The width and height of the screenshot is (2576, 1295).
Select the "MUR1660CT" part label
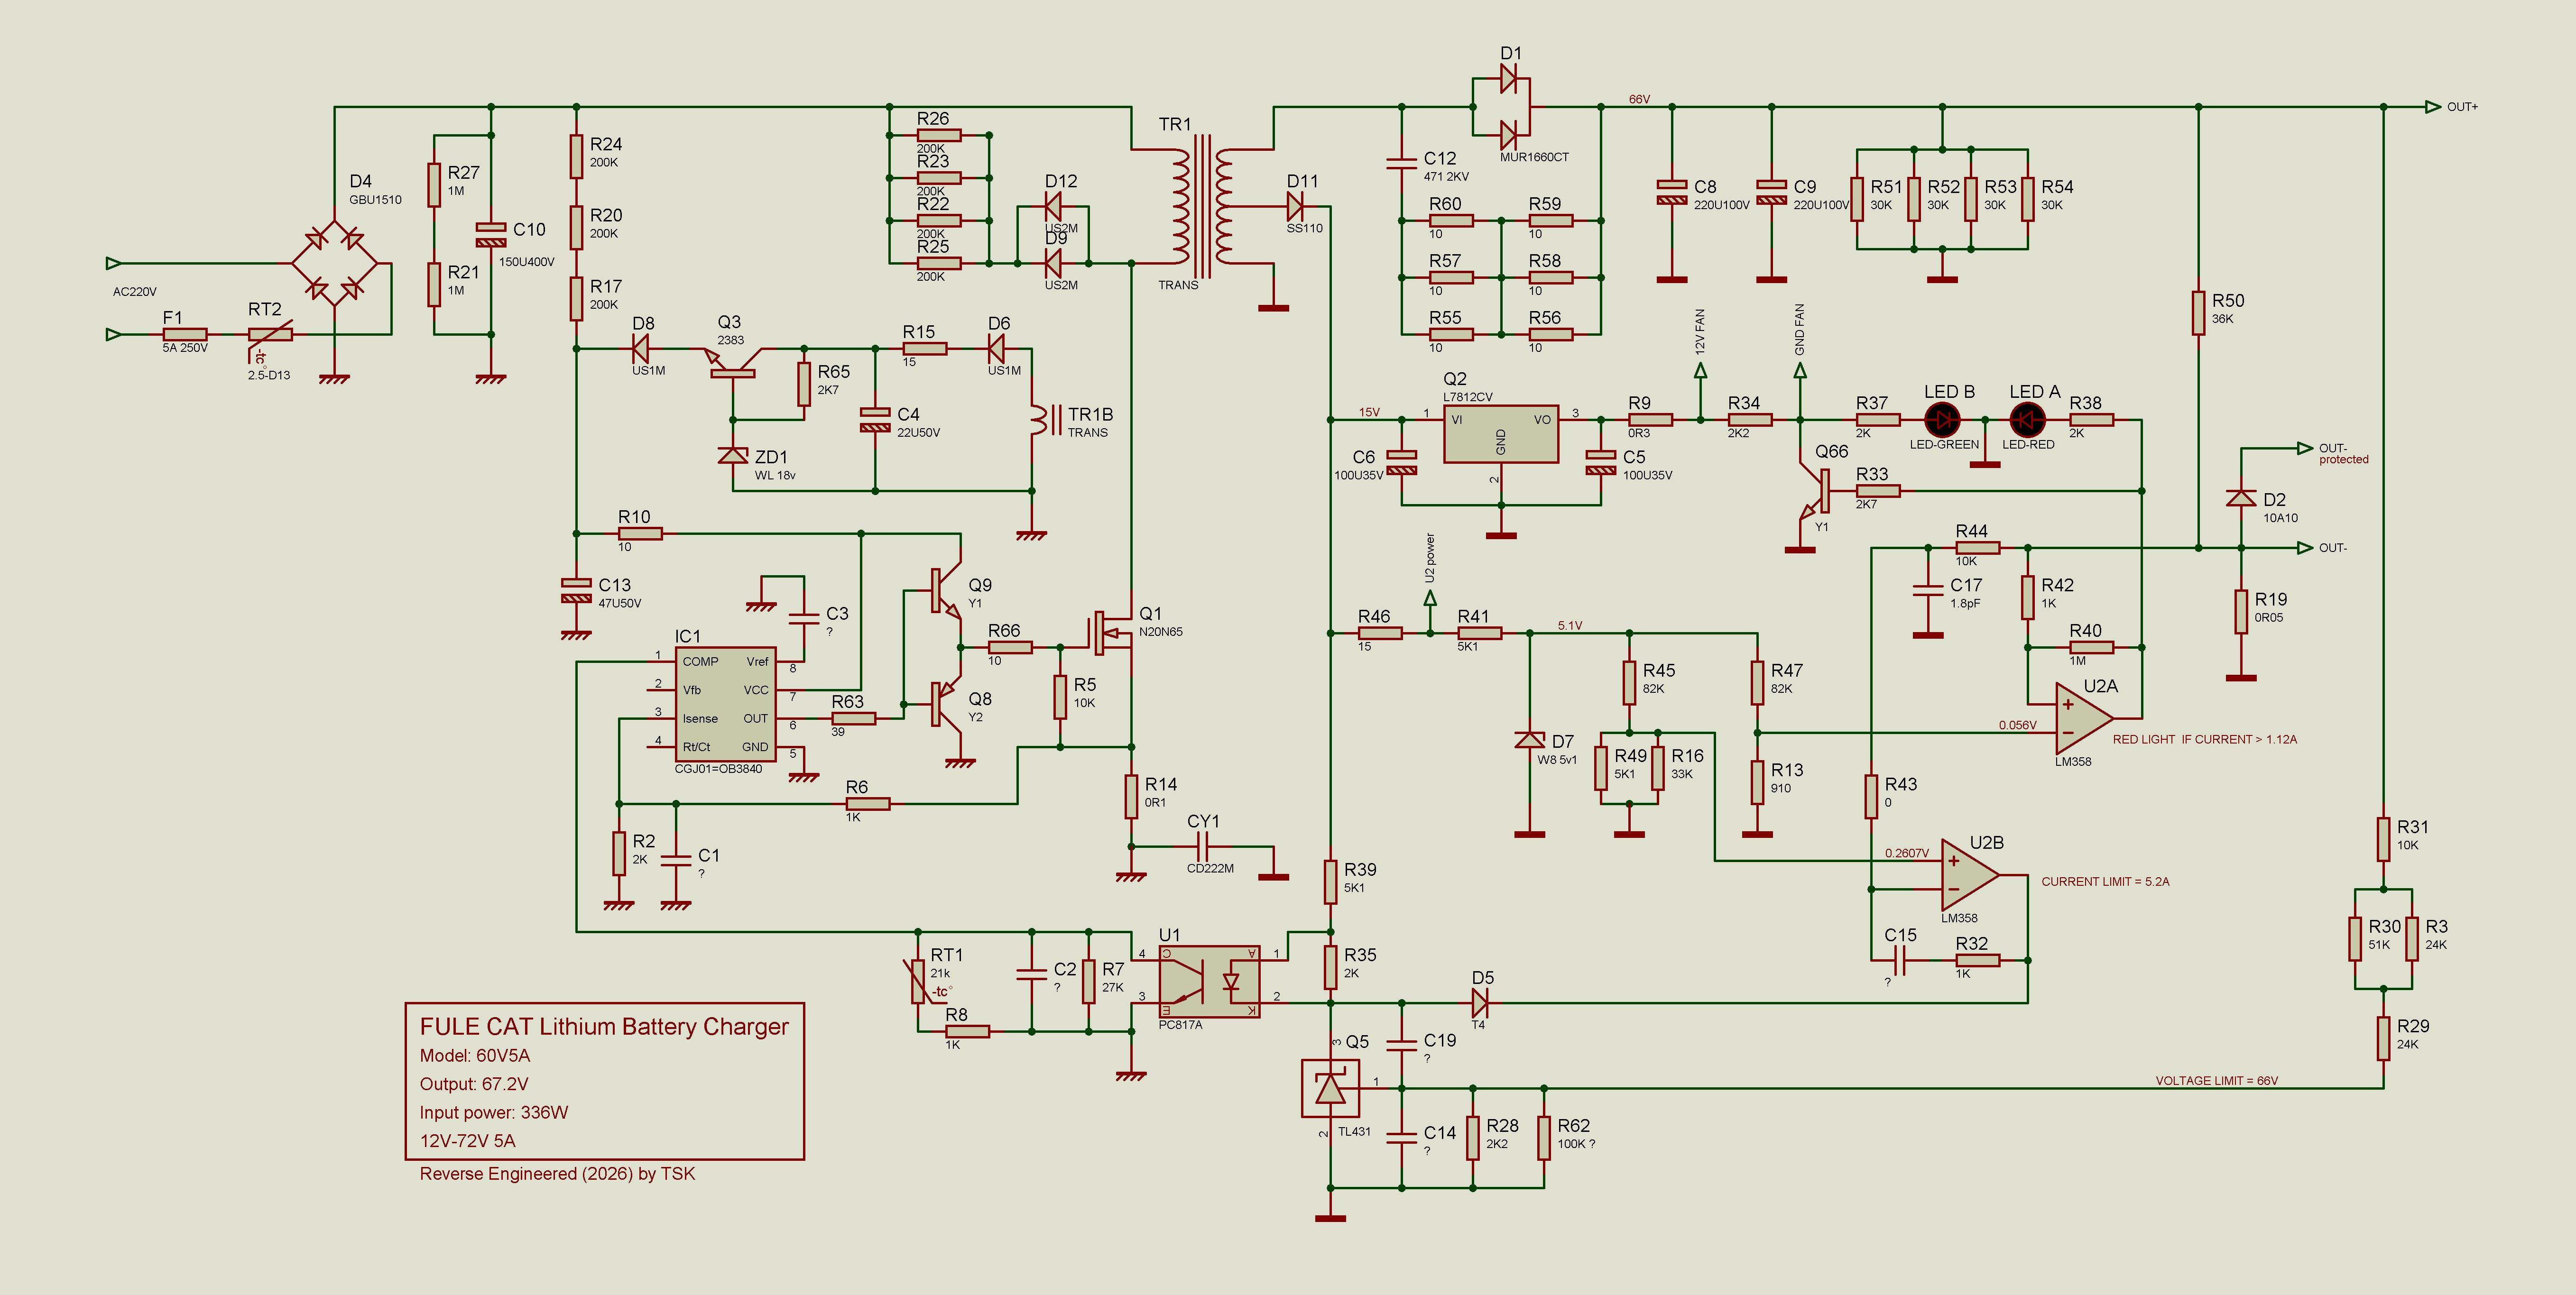pos(1534,158)
